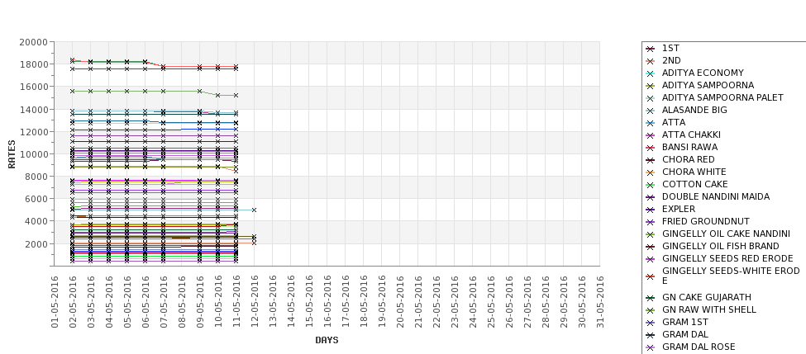
Task: Click the 2ND series marker icon
Action: (x=651, y=61)
